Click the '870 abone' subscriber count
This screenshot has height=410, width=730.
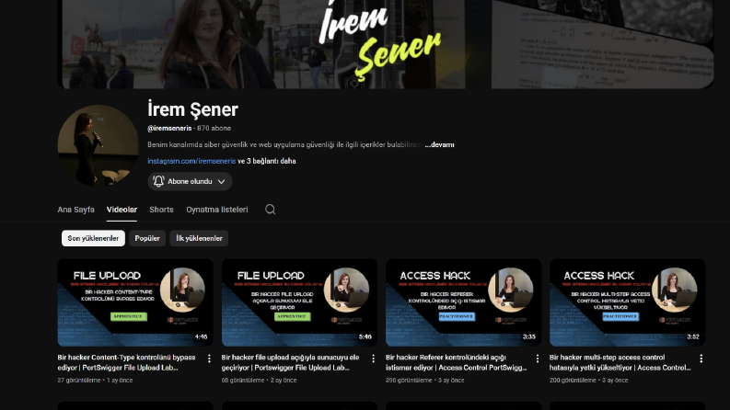point(214,129)
